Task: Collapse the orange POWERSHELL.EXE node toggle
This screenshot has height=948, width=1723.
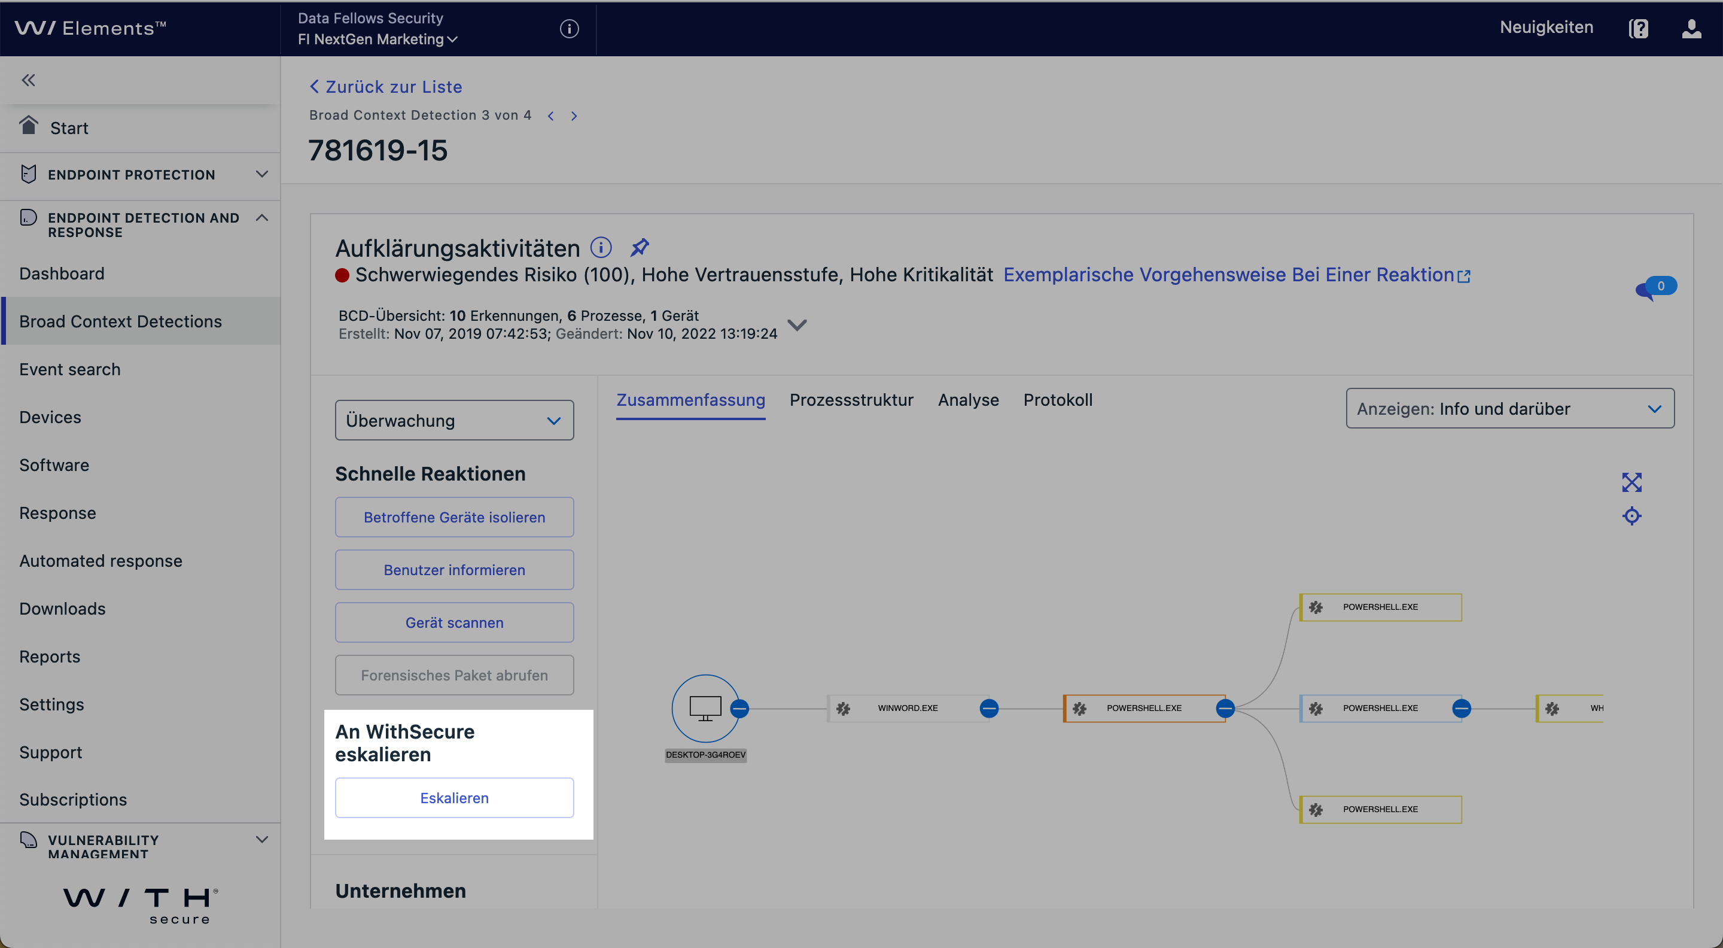Action: 1225,708
